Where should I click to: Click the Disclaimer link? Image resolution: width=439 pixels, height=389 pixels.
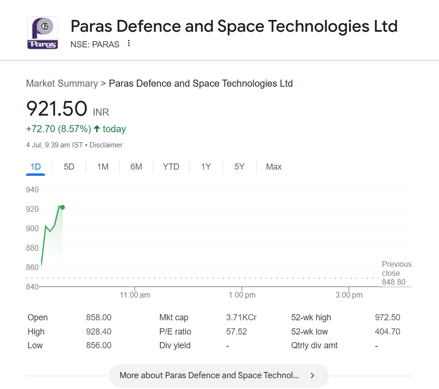coord(106,145)
